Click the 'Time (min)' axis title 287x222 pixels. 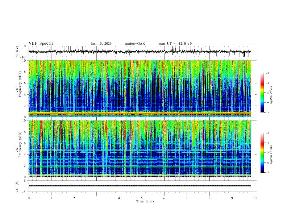145,201
